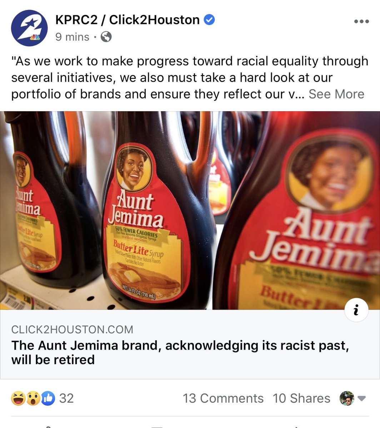
Task: Tap the 9 mins post timestamp
Action: [x=72, y=37]
